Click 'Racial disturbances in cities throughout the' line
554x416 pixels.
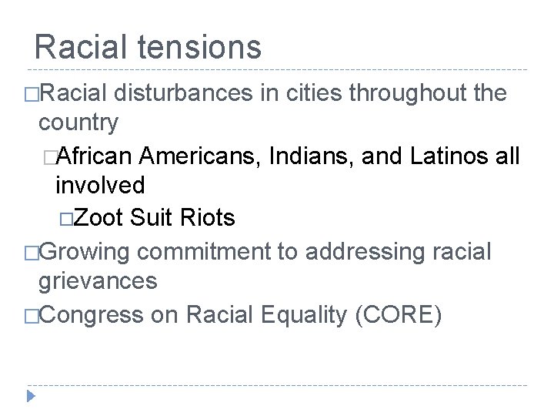click(x=273, y=93)
